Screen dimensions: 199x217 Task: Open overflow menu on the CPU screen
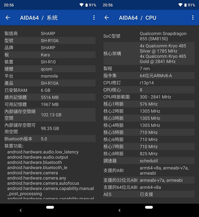coord(193,18)
